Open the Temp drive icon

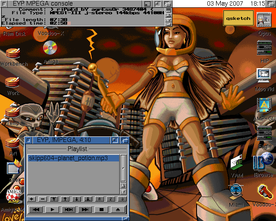pyautogui.click(x=13, y=112)
